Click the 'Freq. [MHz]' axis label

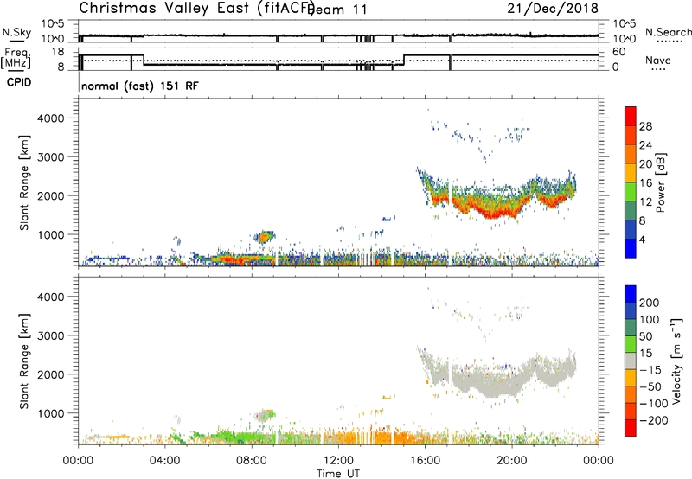(16, 58)
